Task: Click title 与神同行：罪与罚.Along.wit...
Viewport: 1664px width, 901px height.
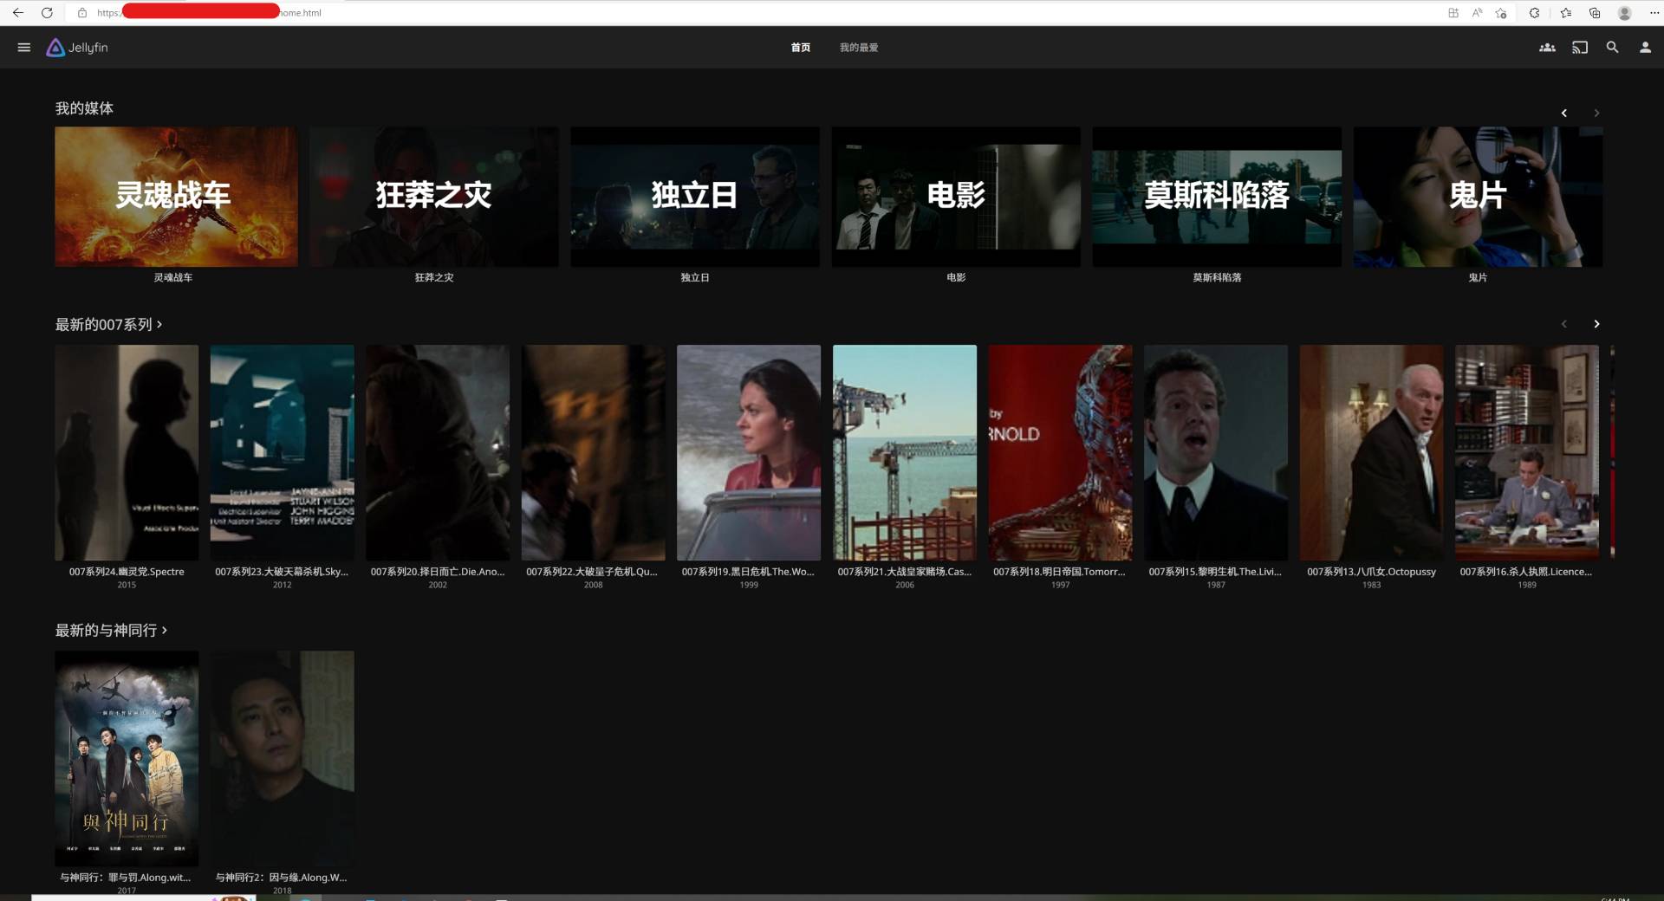Action: click(126, 878)
